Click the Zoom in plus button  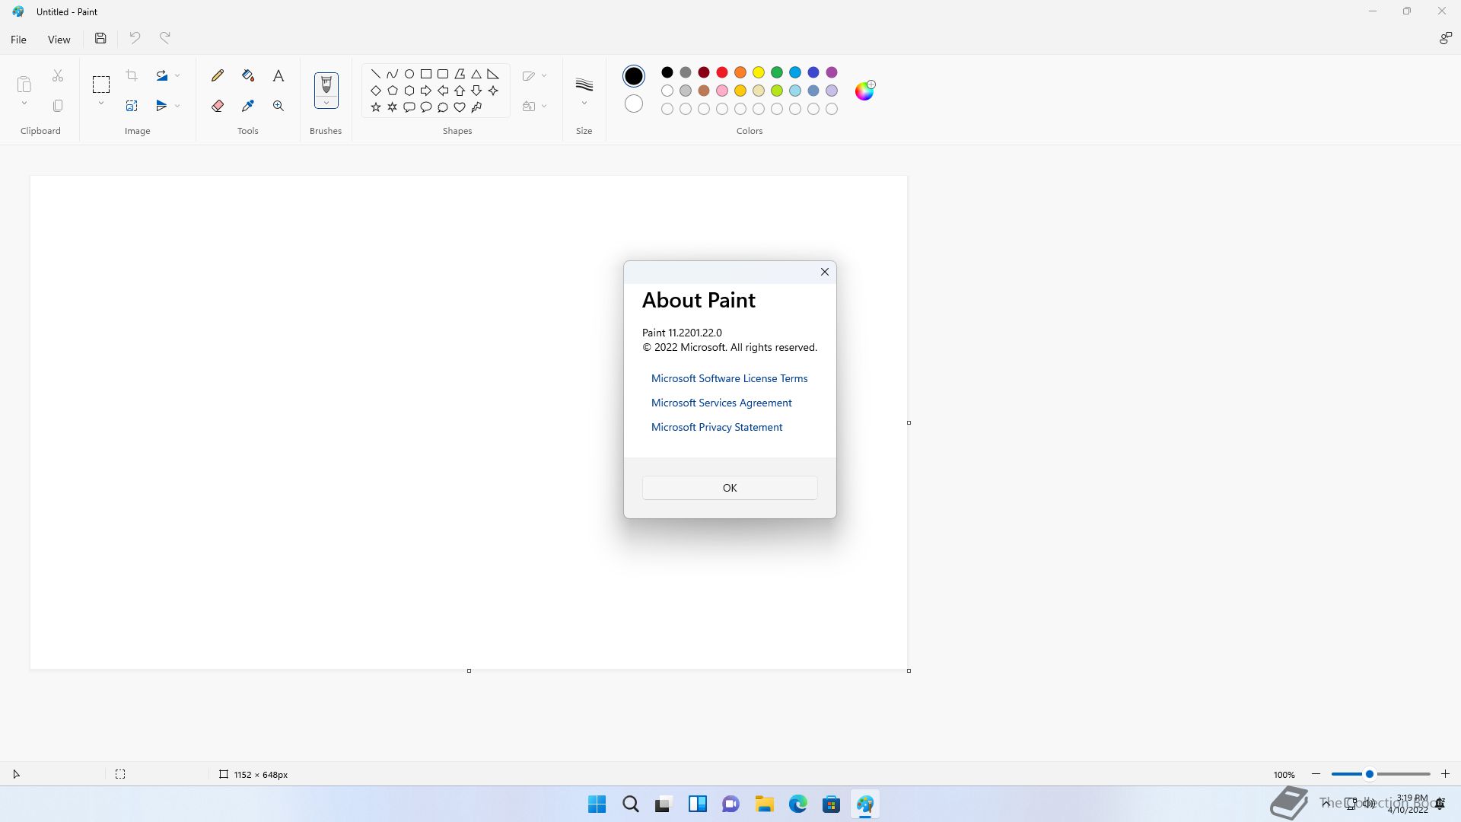coord(1445,774)
